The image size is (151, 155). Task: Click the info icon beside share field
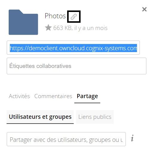coord(132,138)
